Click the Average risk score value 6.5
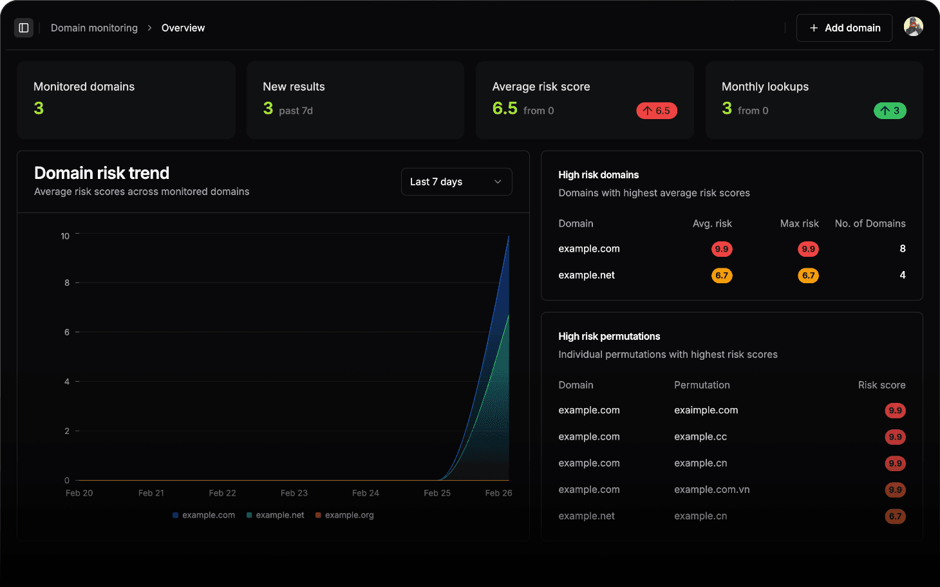Viewport: 940px width, 587px height. (505, 108)
